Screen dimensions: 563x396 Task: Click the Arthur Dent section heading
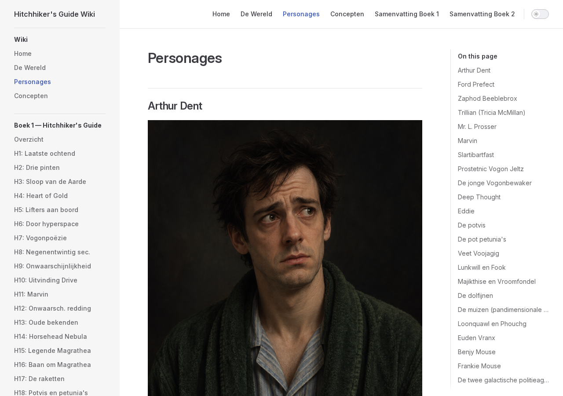click(175, 106)
